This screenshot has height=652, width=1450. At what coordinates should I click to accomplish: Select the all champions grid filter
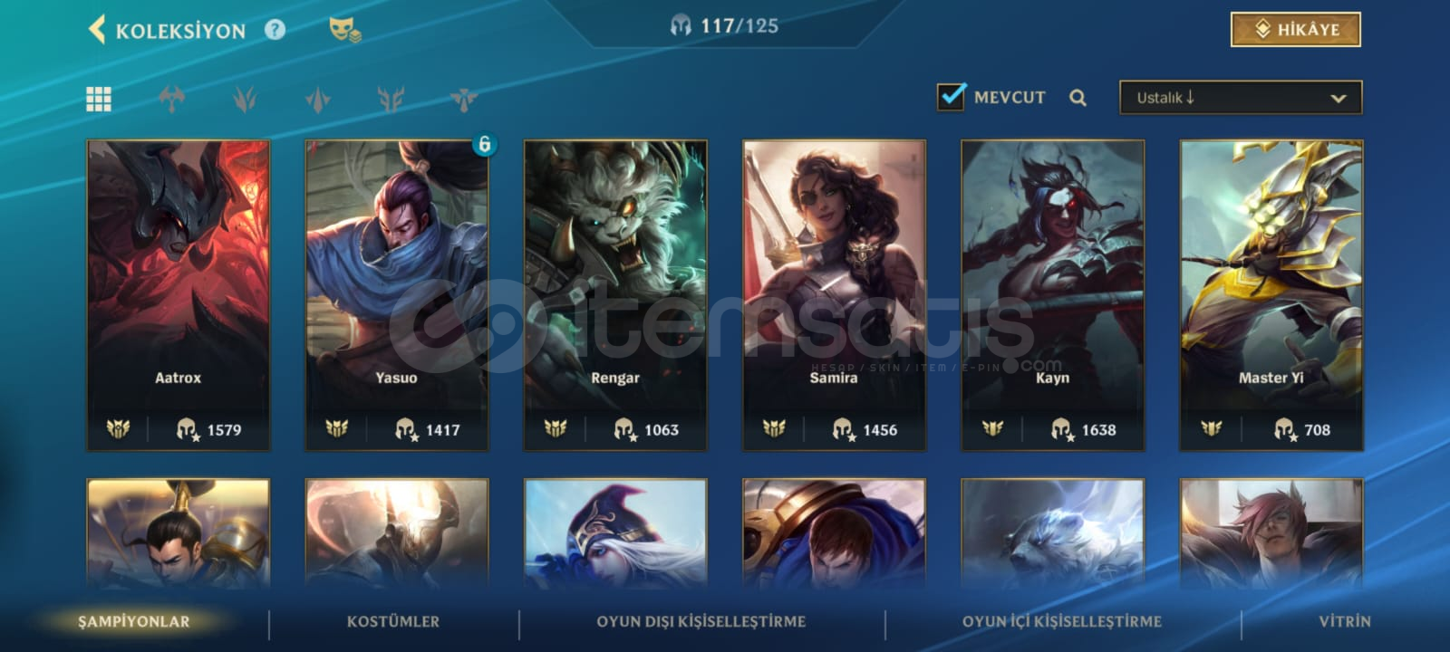[x=99, y=99]
